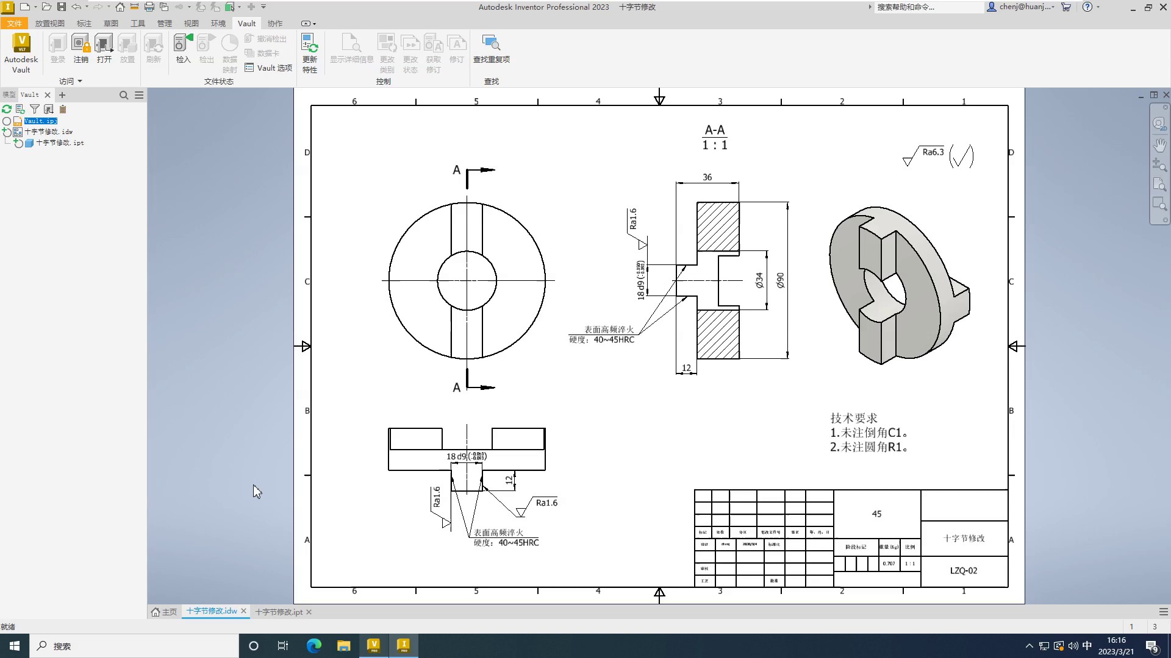Open the browser panel hamburger menu
The height and width of the screenshot is (658, 1171).
point(139,95)
